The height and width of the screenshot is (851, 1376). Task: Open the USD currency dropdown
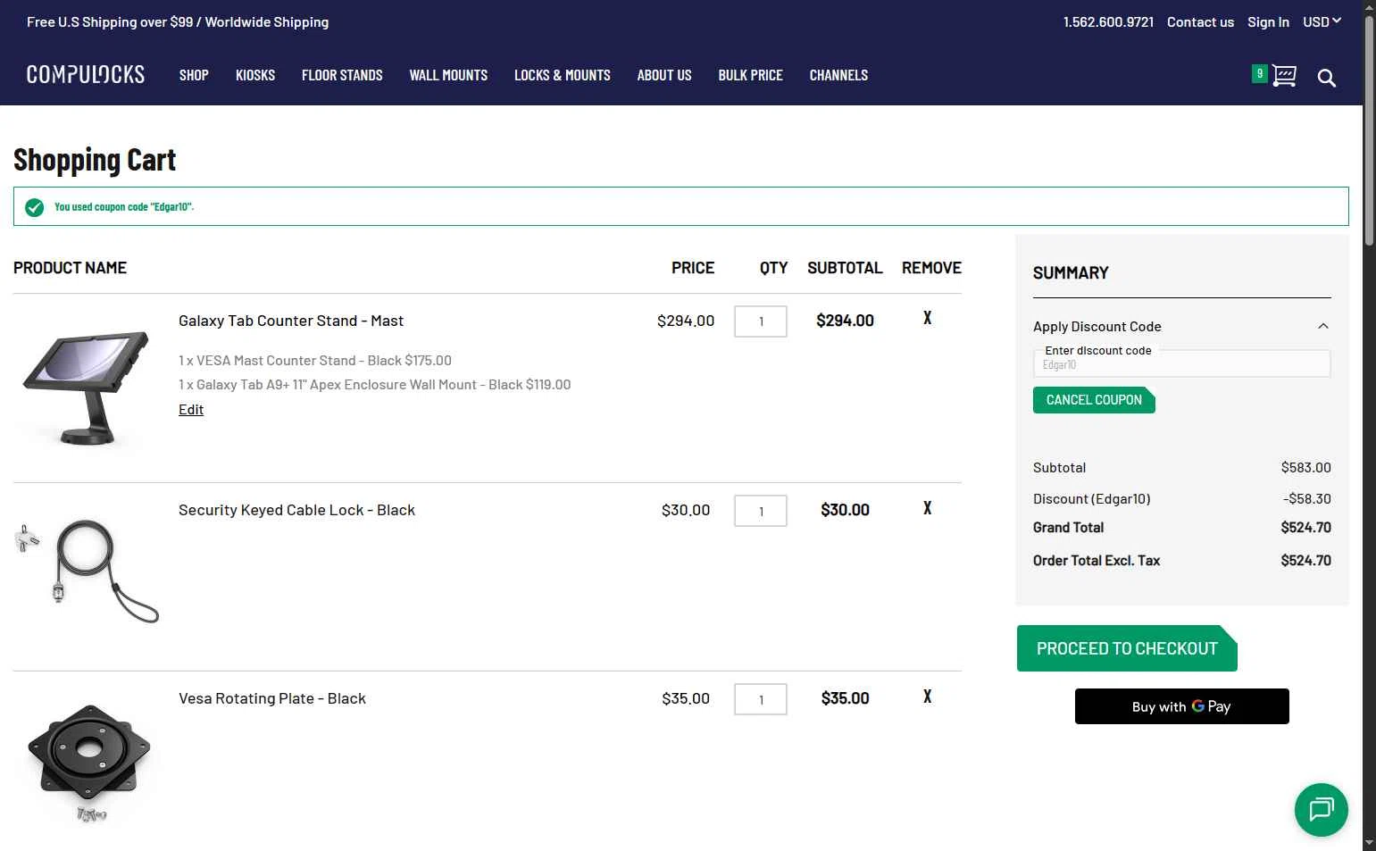point(1322,21)
